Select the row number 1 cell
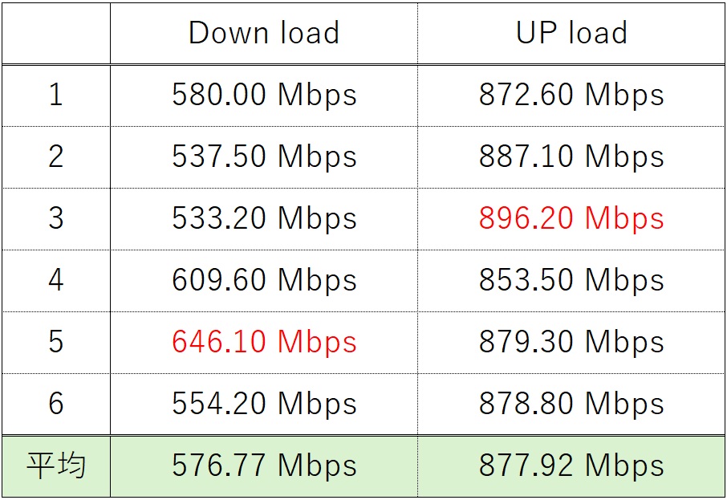The height and width of the screenshot is (500, 727). pos(55,96)
